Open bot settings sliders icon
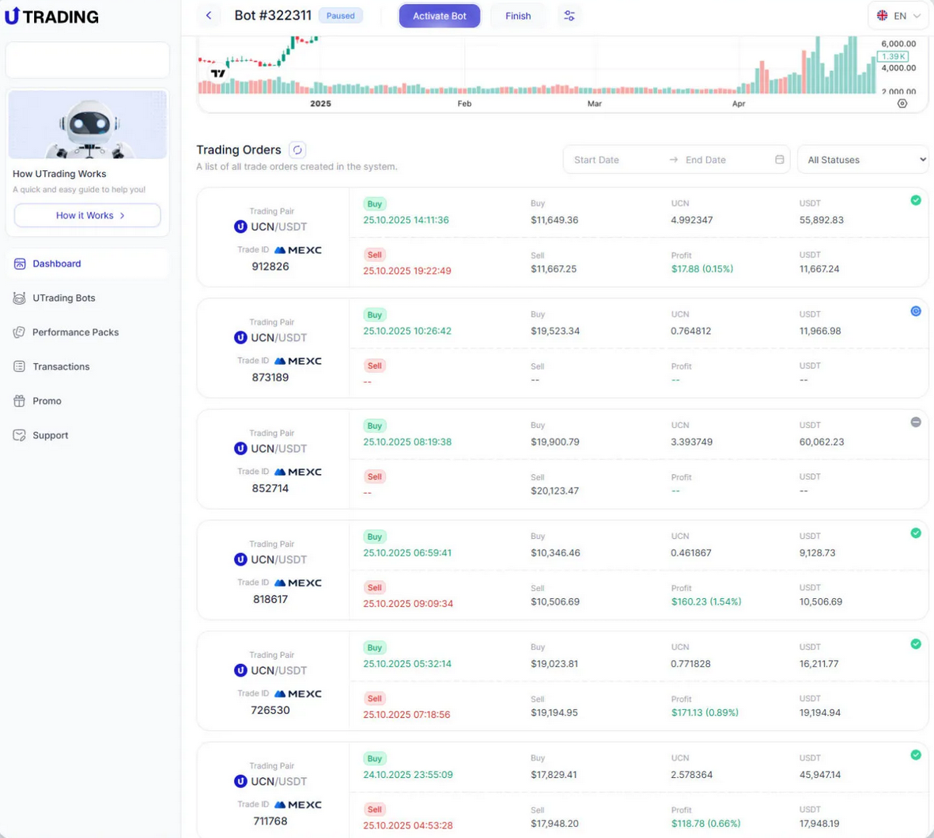The height and width of the screenshot is (838, 934). coord(569,16)
